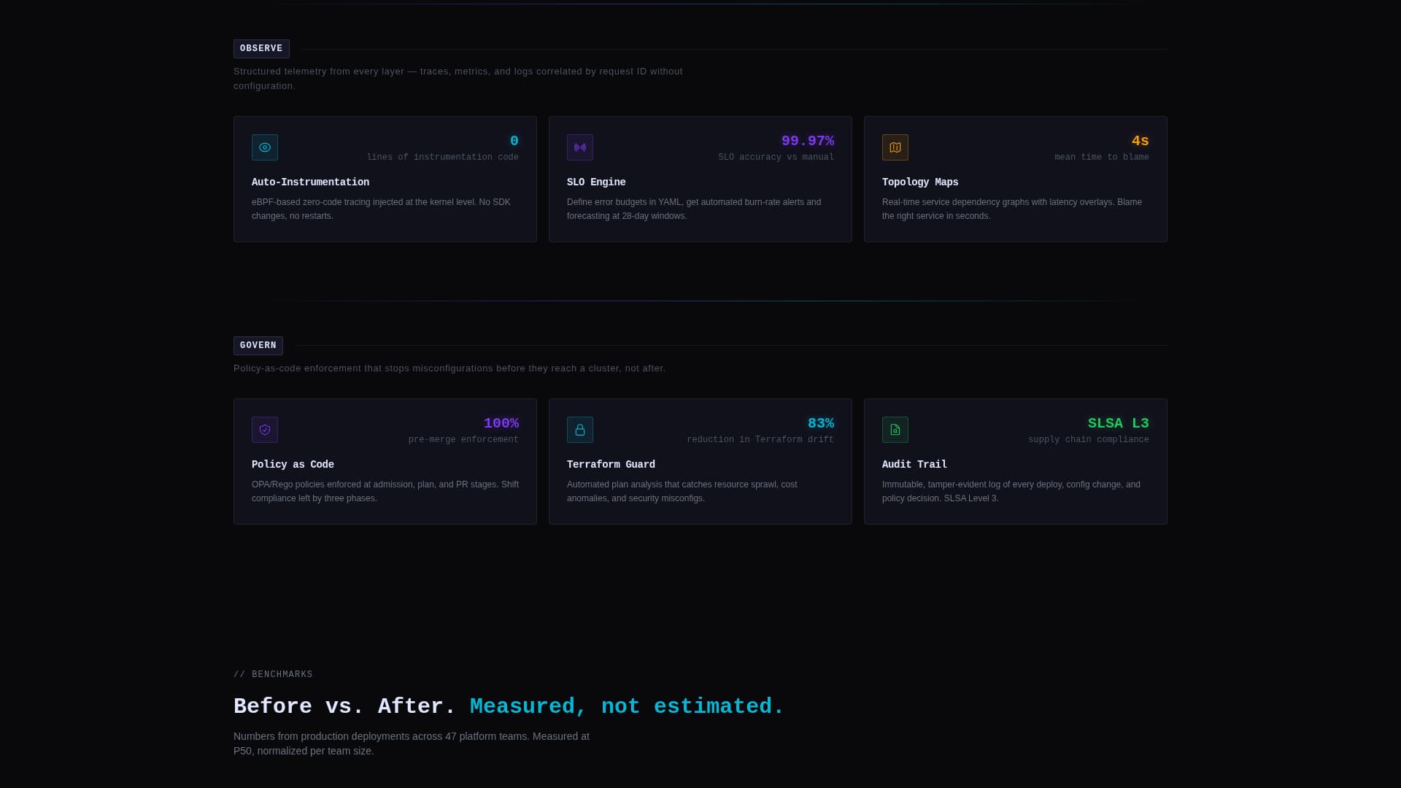Open the Policy as Code card title
1401x788 pixels.
point(293,465)
